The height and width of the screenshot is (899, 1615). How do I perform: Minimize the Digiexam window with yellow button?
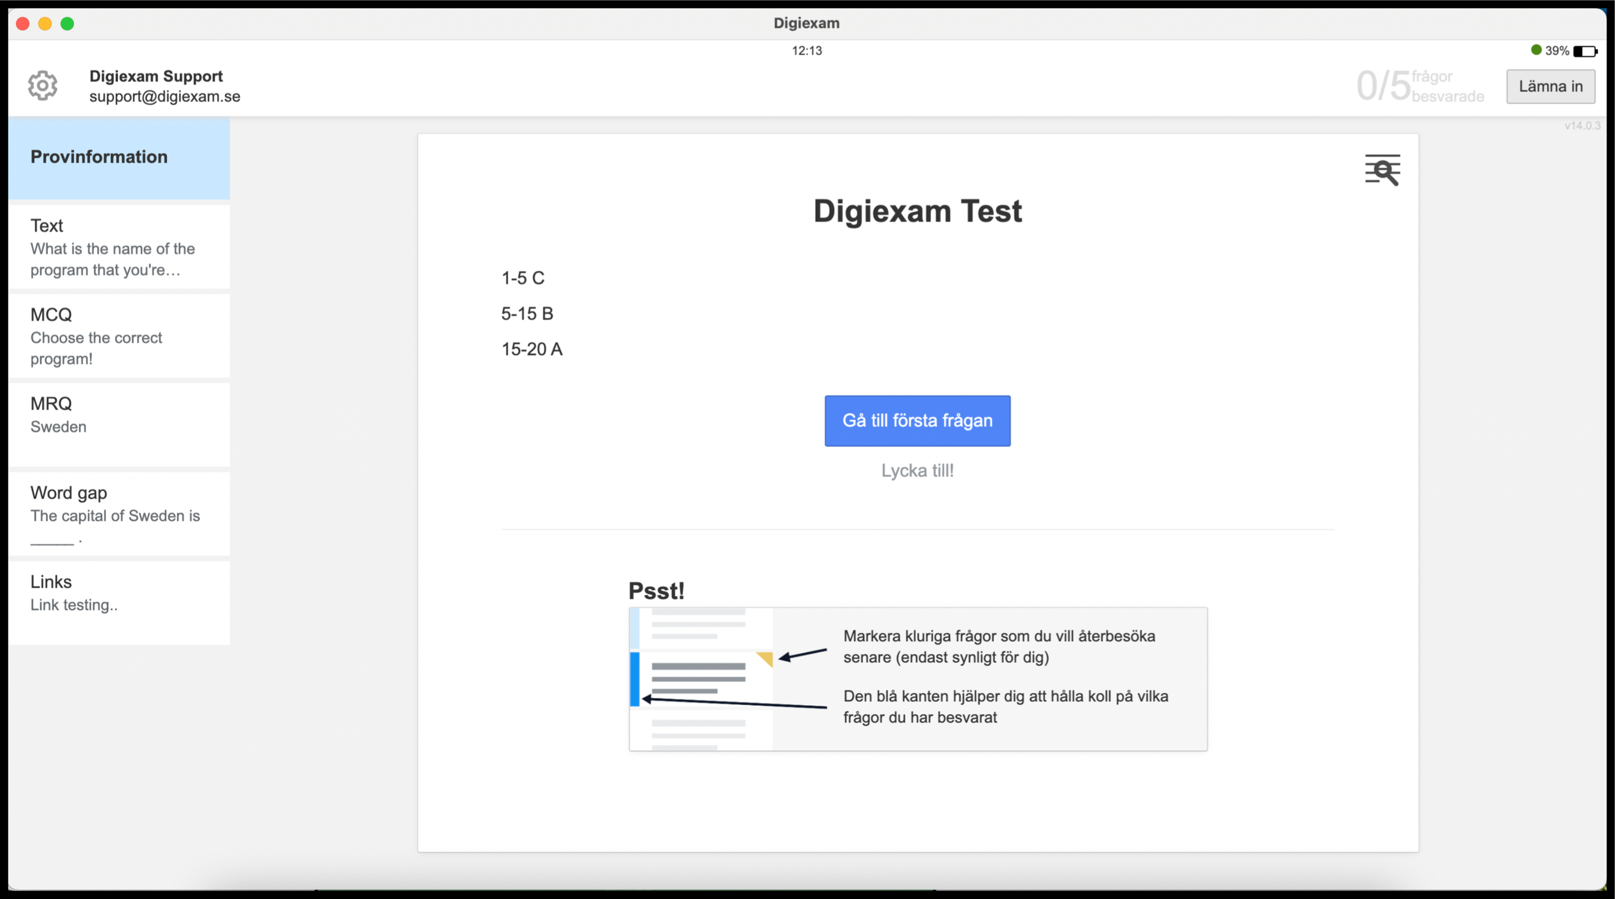(x=45, y=24)
